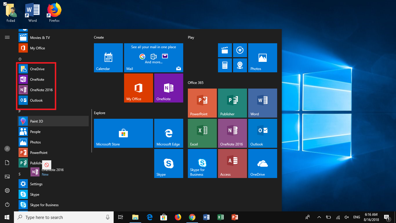Toggle the selection checkbox on fsdad desktop icon
This screenshot has height=223, width=396.
[5, 4]
